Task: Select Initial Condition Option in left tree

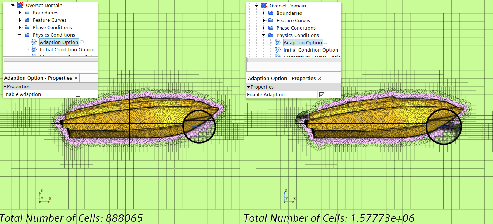Action: [x=67, y=49]
